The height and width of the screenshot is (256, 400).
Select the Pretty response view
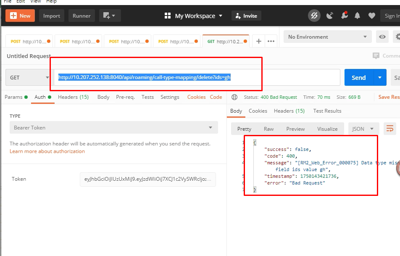[244, 129]
